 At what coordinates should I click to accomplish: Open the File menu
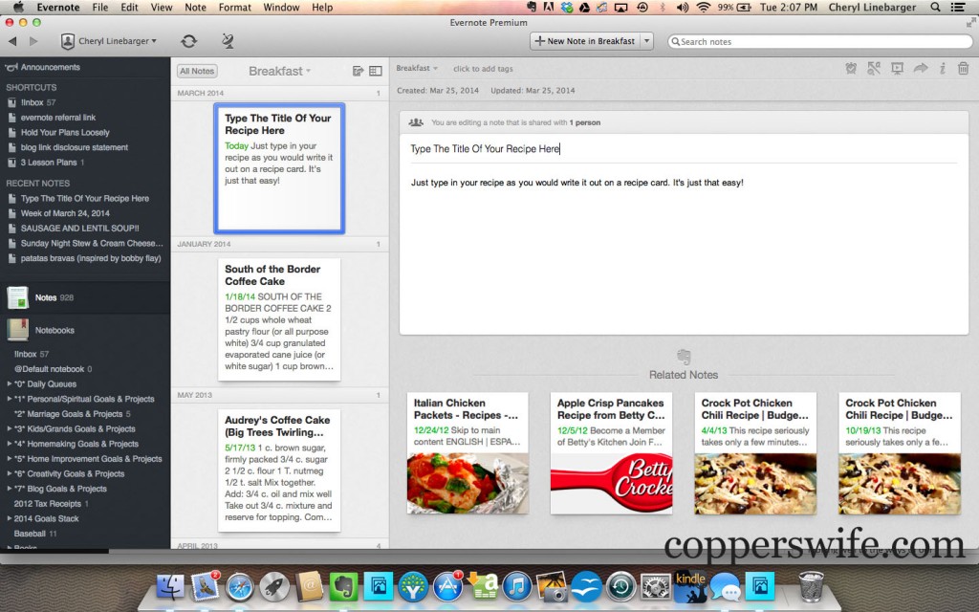pyautogui.click(x=99, y=8)
